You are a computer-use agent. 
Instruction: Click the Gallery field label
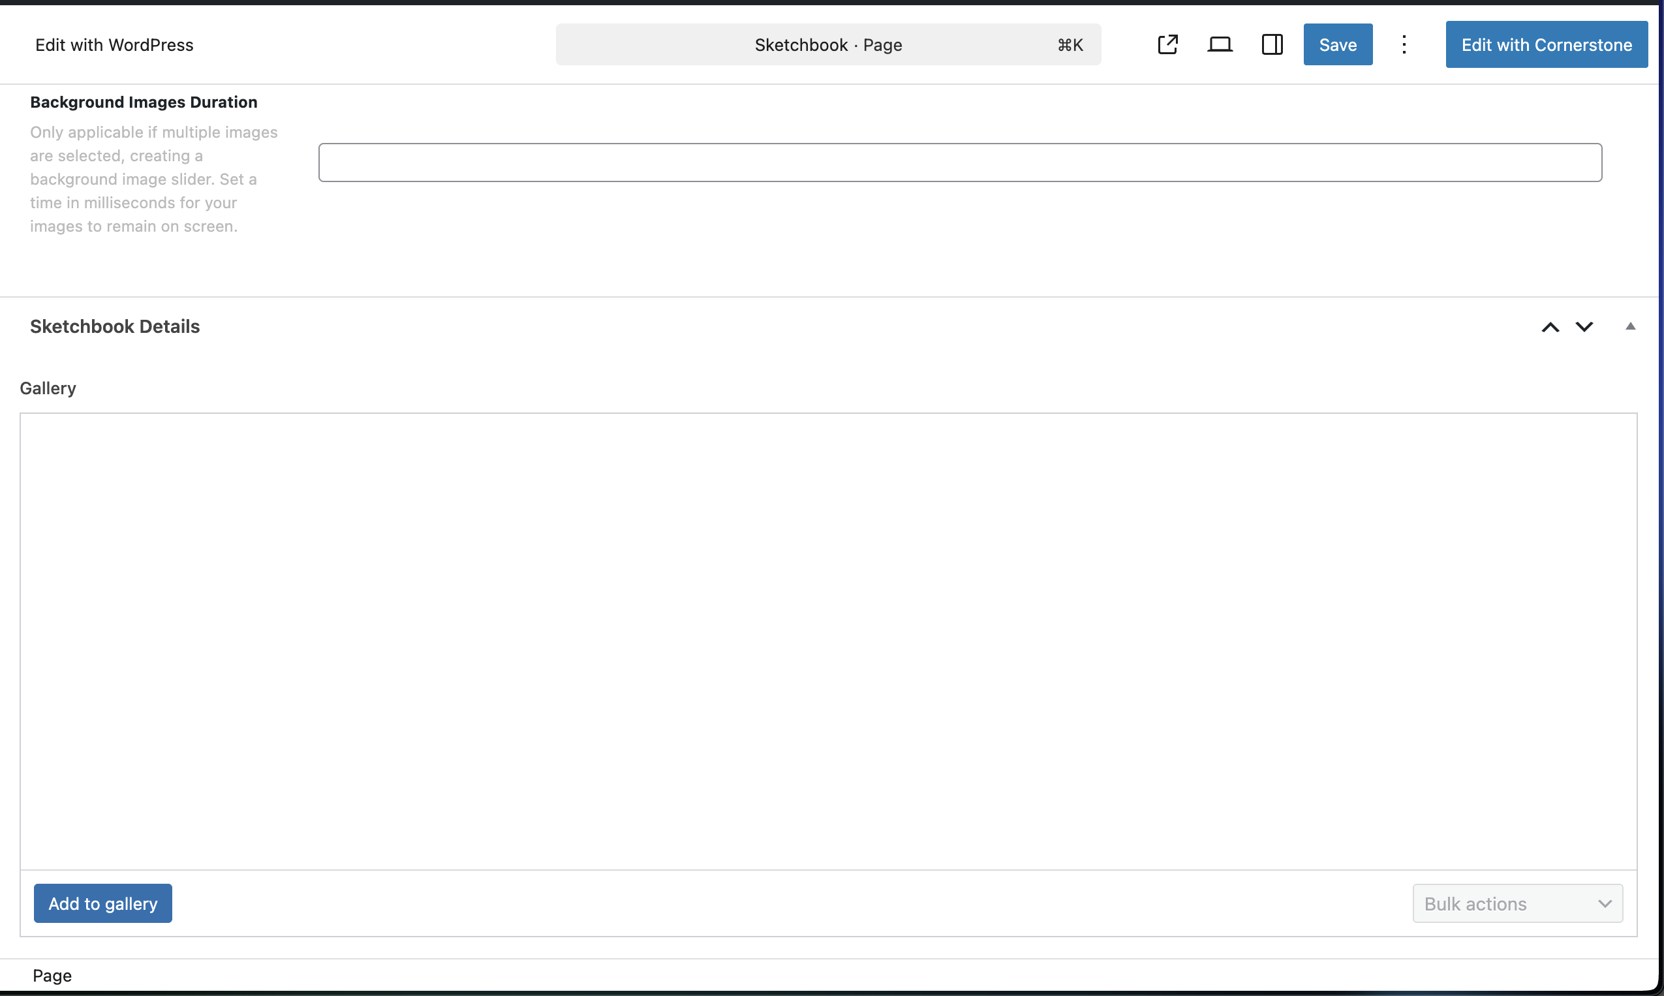(48, 388)
